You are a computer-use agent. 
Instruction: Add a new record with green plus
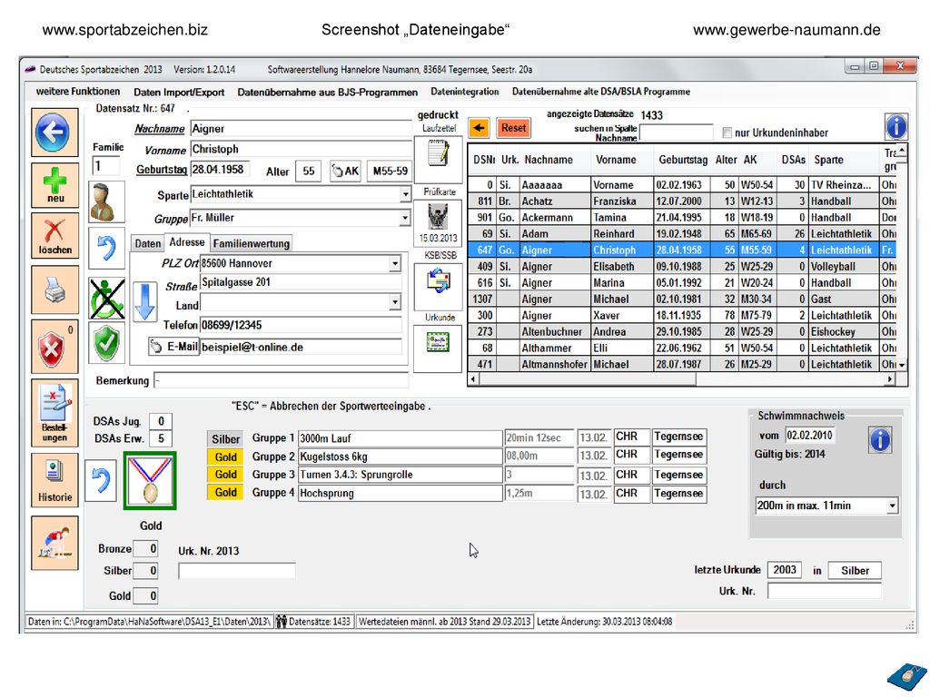pyautogui.click(x=54, y=185)
